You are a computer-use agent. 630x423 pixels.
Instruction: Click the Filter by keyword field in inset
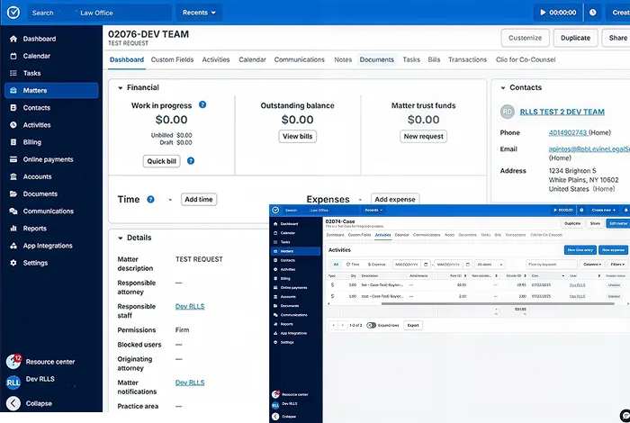click(x=551, y=265)
